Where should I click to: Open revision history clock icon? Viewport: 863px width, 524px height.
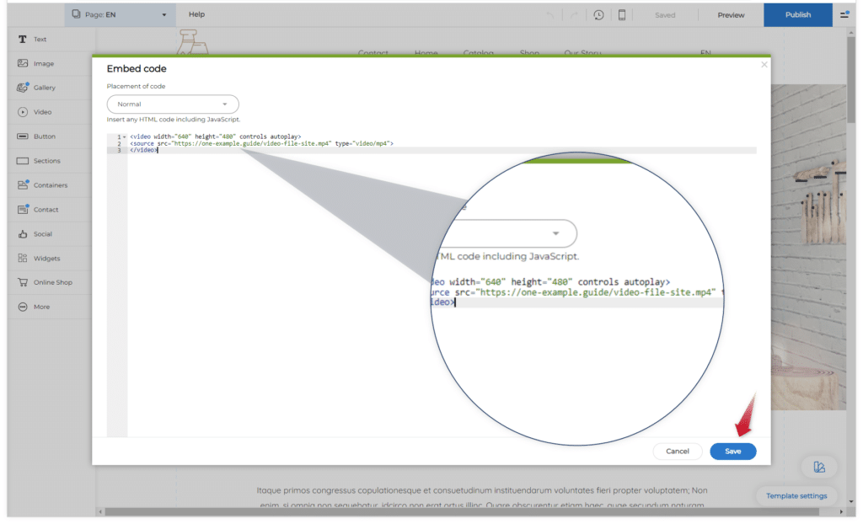click(598, 15)
